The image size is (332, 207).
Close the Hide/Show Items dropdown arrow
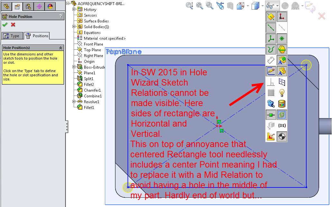click(277, 6)
